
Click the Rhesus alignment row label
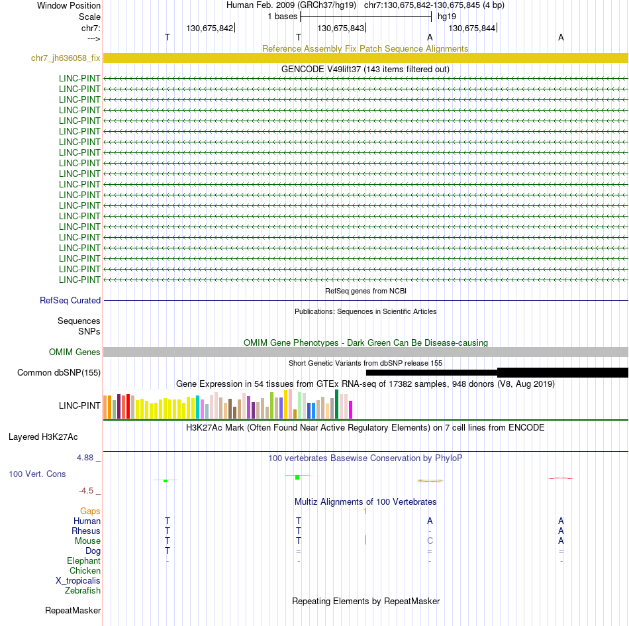coord(86,531)
